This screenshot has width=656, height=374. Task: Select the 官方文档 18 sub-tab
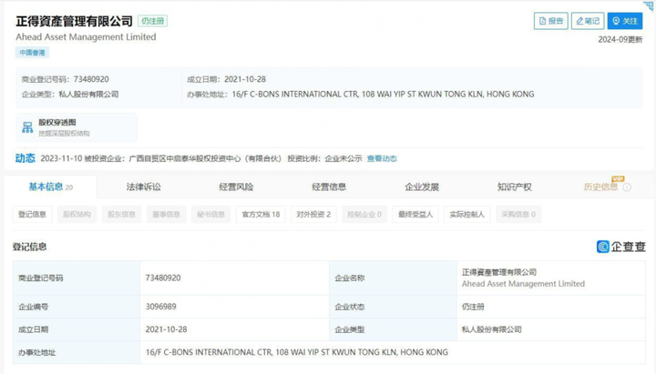point(261,215)
